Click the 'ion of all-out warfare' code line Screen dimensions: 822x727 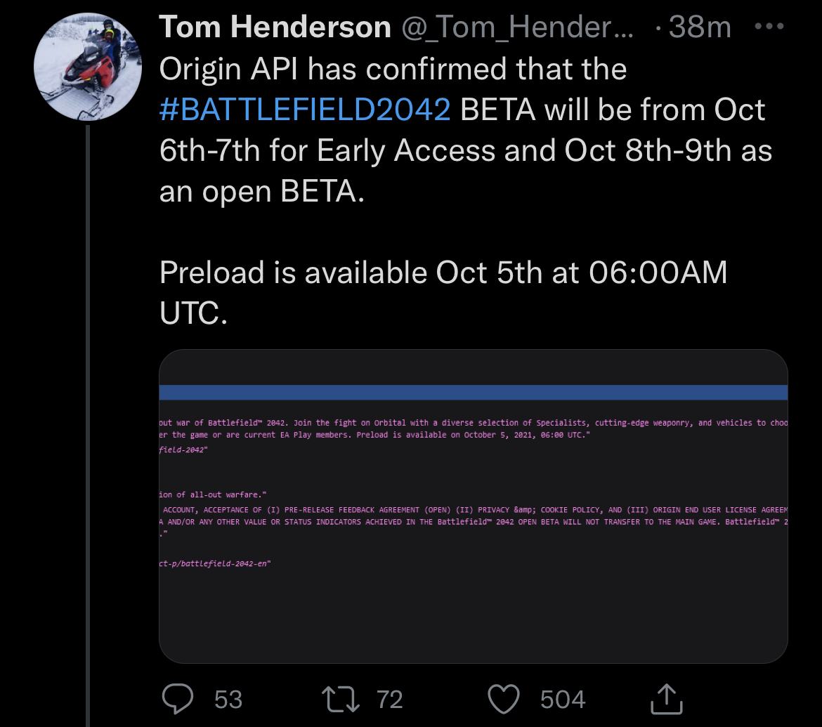213,495
